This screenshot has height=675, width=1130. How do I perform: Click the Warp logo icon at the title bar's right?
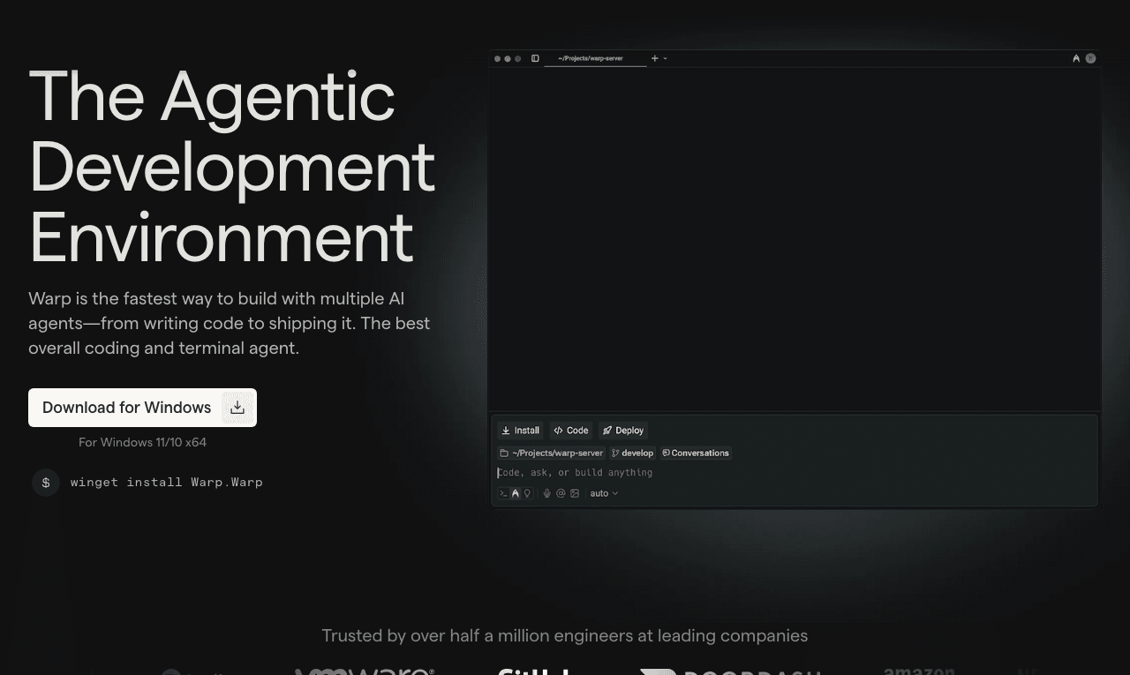1076,58
